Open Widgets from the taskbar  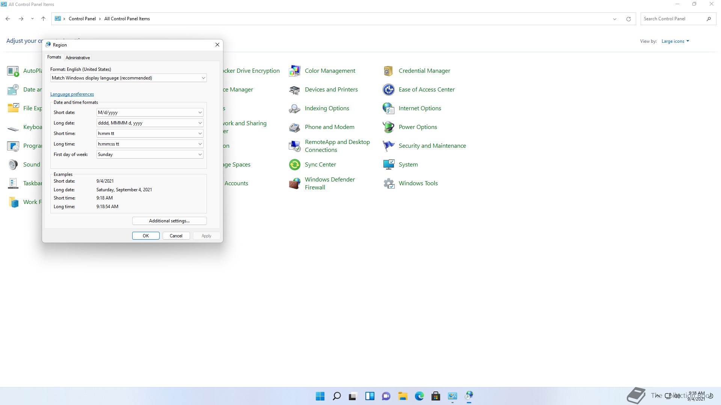click(370, 396)
